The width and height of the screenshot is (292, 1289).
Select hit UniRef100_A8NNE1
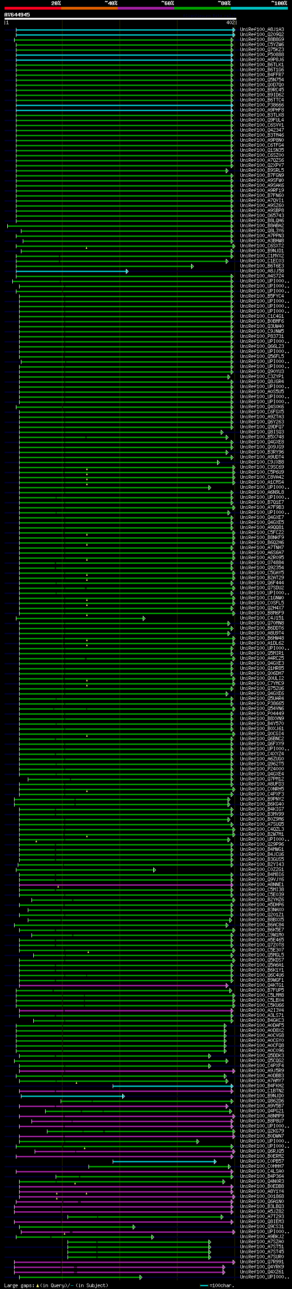(262, 885)
